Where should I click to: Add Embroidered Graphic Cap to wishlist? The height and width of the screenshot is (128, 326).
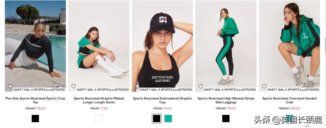click(x=137, y=86)
